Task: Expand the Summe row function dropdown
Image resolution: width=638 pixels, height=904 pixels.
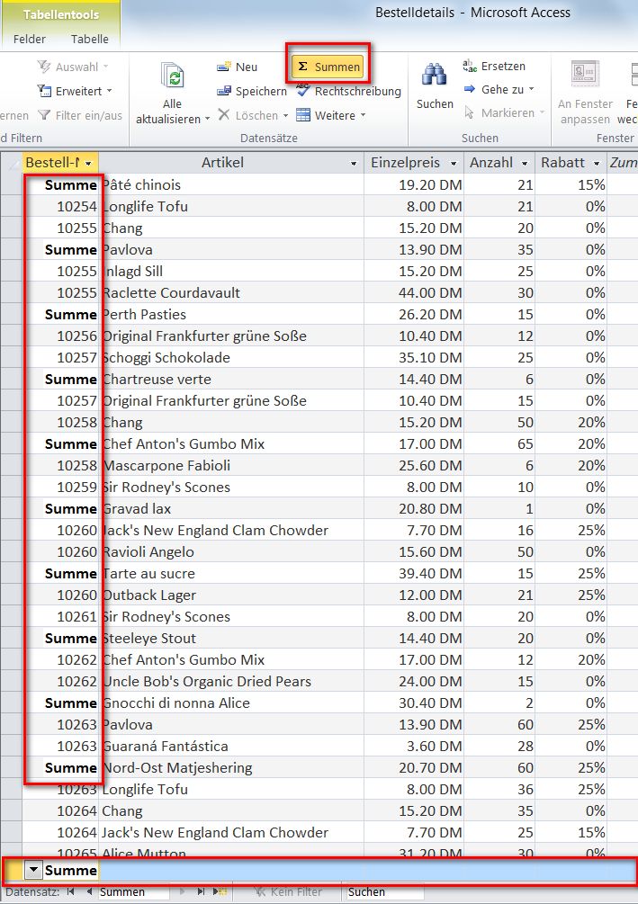Action: point(33,870)
